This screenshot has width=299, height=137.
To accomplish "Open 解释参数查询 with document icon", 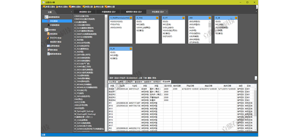I will coord(54,54).
